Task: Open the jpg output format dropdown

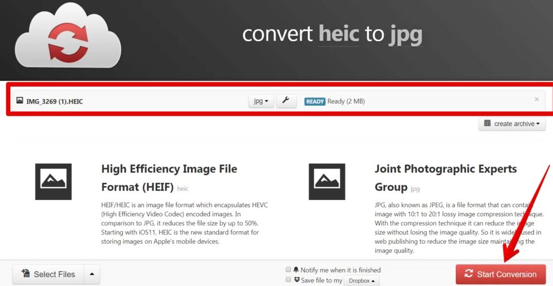Action: coord(261,101)
